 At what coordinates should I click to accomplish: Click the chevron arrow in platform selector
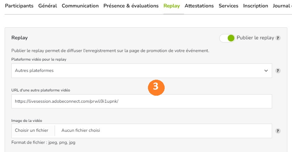pyautogui.click(x=266, y=71)
